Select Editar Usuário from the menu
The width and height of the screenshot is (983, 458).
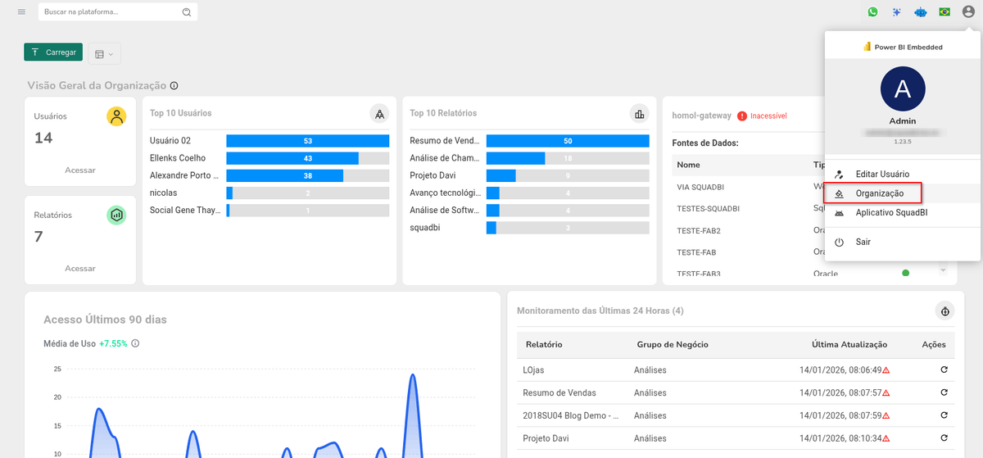881,174
